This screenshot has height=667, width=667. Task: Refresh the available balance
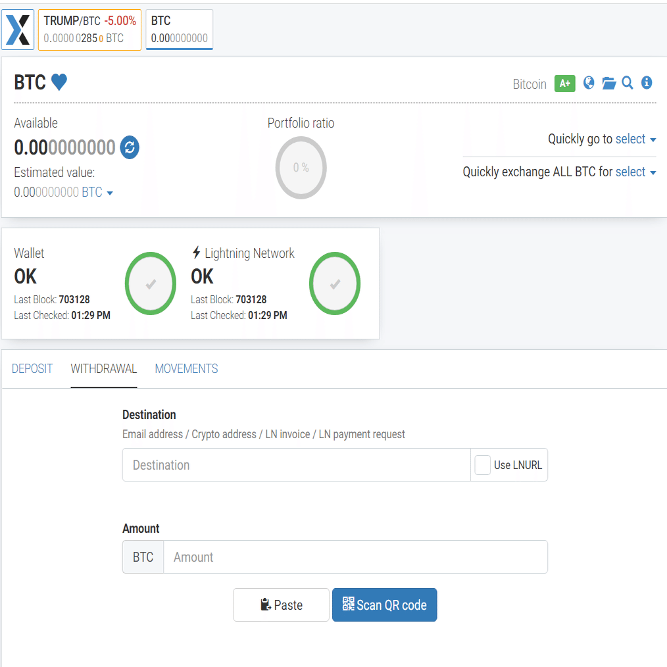pos(130,147)
